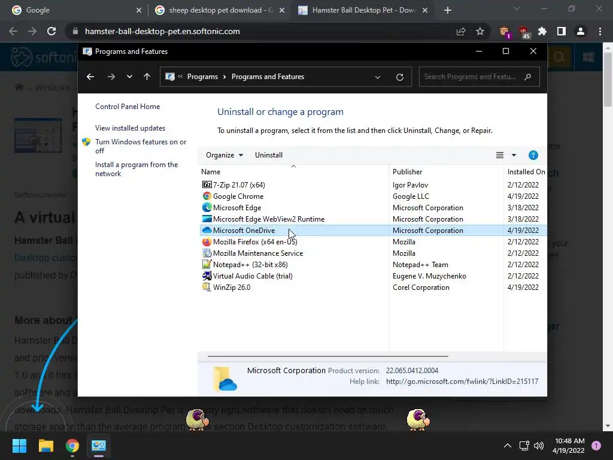This screenshot has height=460, width=613.
Task: Click the Chrome address bar URL
Action: 162,31
